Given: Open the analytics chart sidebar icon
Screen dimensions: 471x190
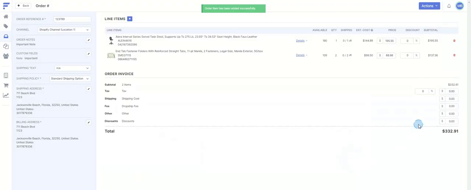Looking at the screenshot, I should [6, 95].
